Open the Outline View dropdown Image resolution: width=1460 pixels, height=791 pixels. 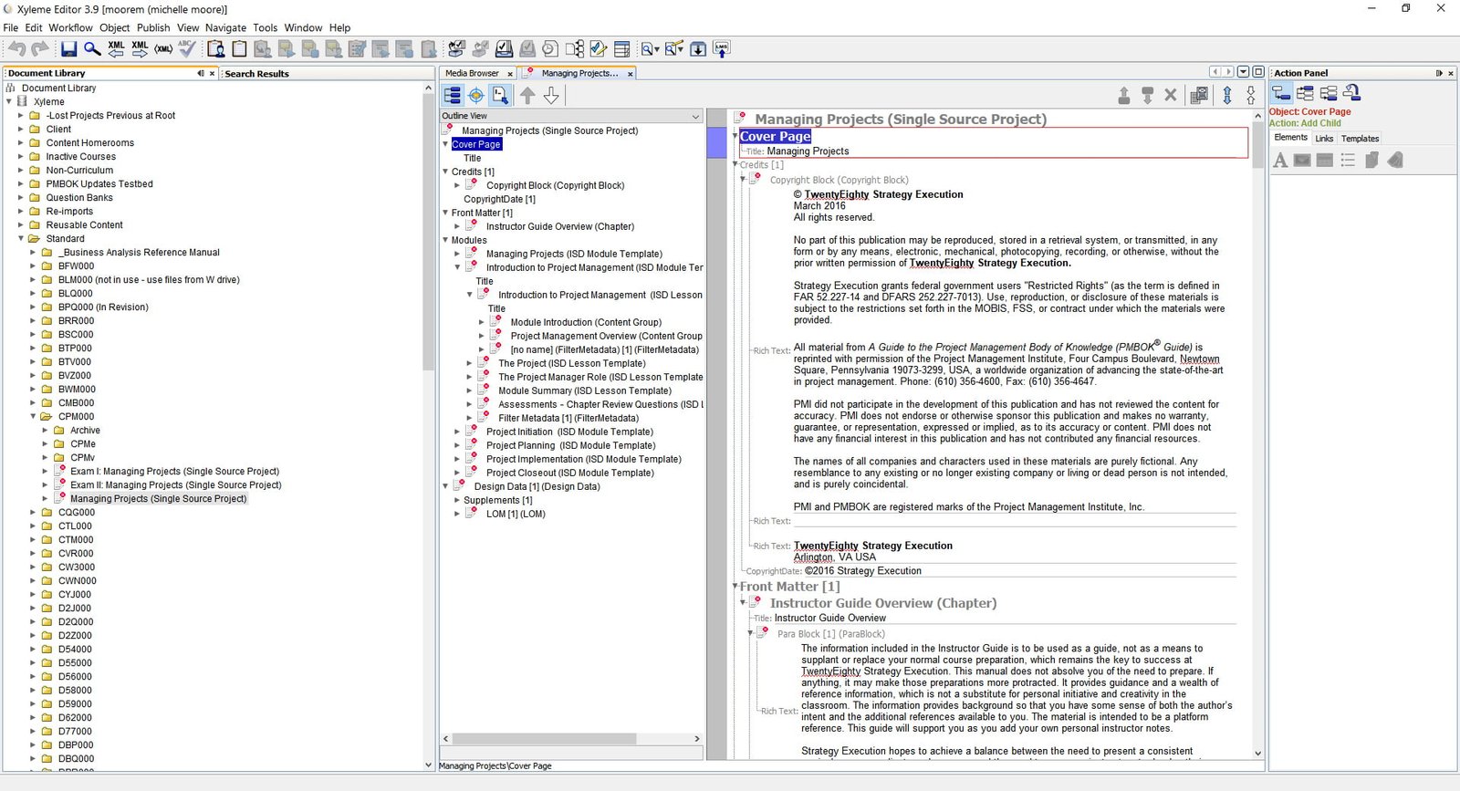coord(696,116)
